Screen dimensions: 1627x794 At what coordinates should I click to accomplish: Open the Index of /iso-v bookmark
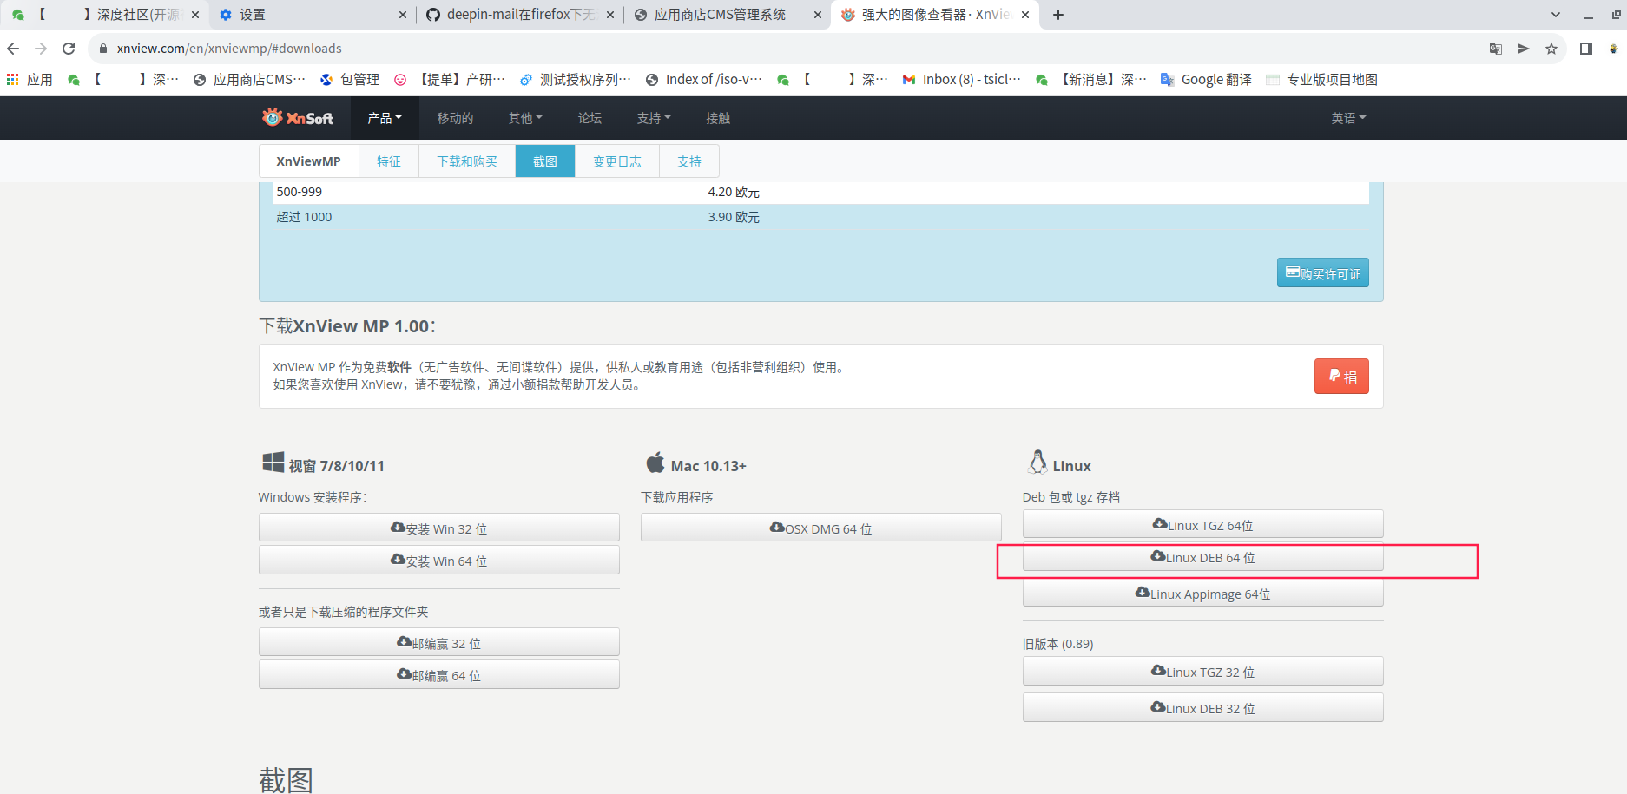pos(704,80)
